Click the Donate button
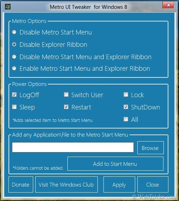This screenshot has height=201, width=179. tap(21, 184)
